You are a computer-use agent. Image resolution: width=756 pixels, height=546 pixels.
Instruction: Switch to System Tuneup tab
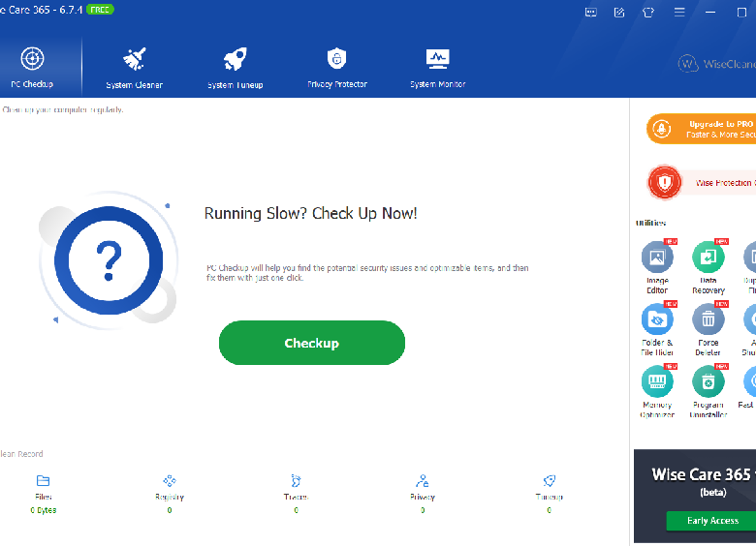(236, 69)
